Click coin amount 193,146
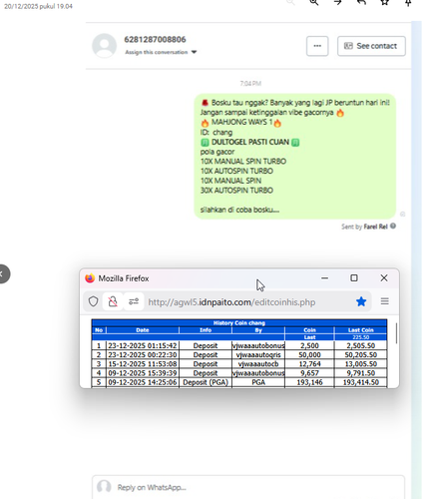Screen dimensions: 422x499 (x=309, y=382)
